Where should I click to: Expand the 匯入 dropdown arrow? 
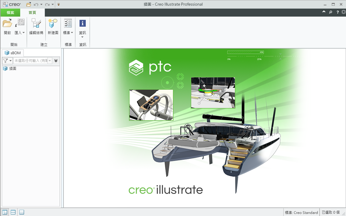tap(24, 33)
